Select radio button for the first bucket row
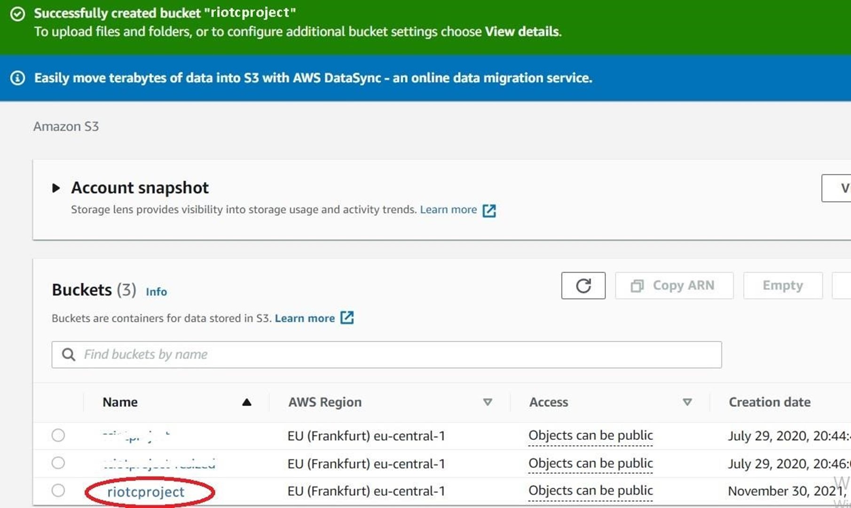 click(x=58, y=435)
